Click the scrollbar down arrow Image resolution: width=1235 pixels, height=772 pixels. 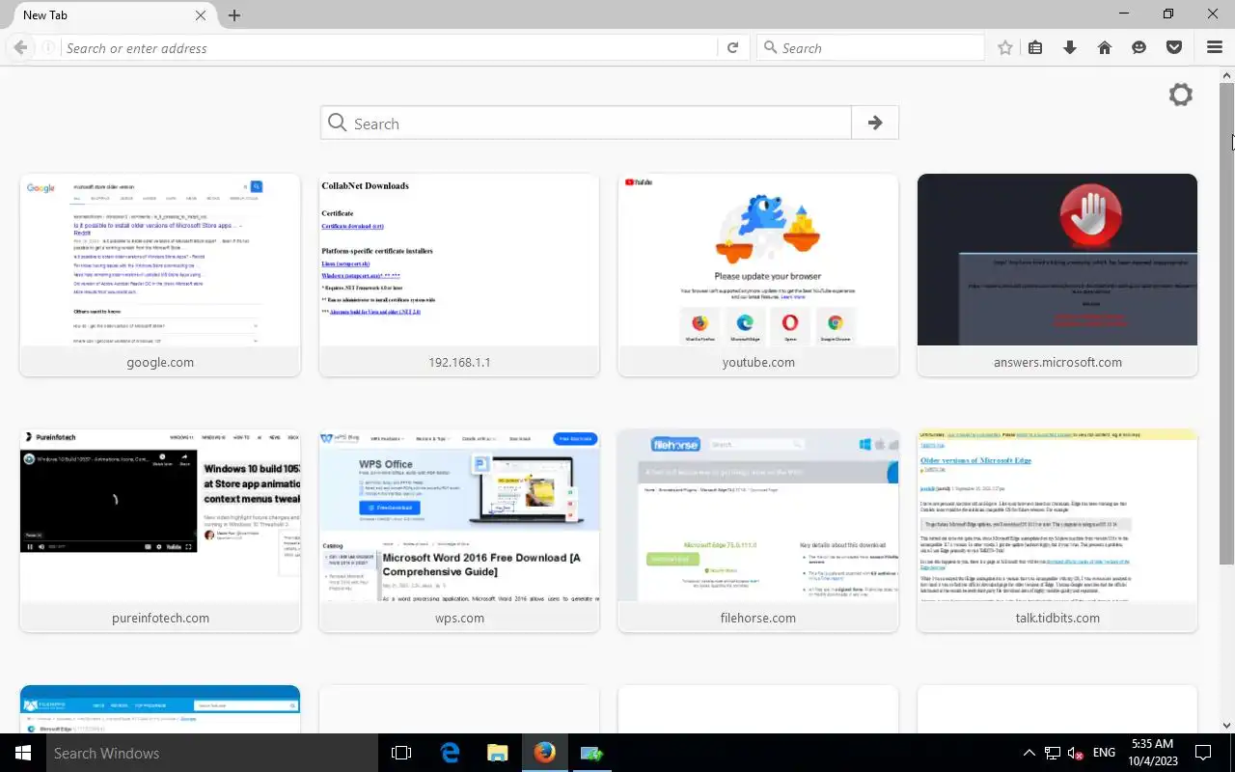point(1227,726)
